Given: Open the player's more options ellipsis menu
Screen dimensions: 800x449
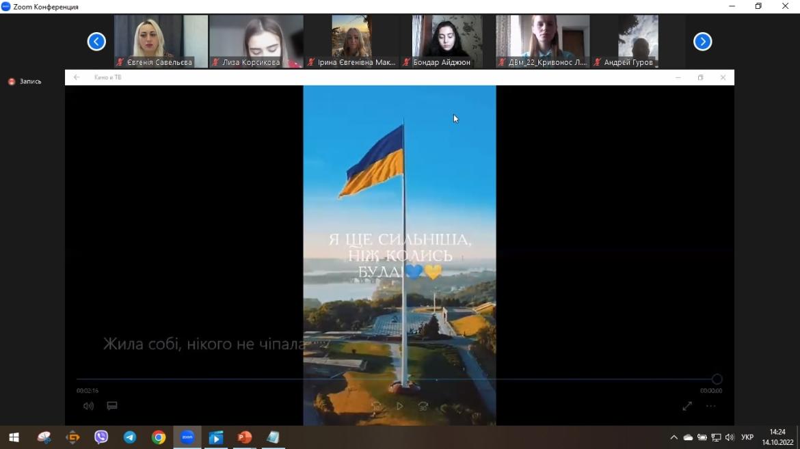Looking at the screenshot, I should coord(711,406).
